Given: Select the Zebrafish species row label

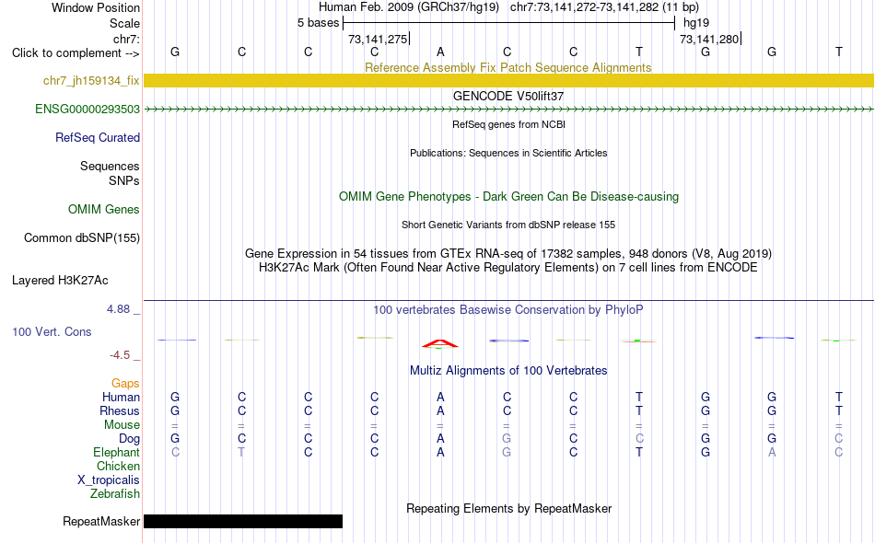Looking at the screenshot, I should (115, 494).
